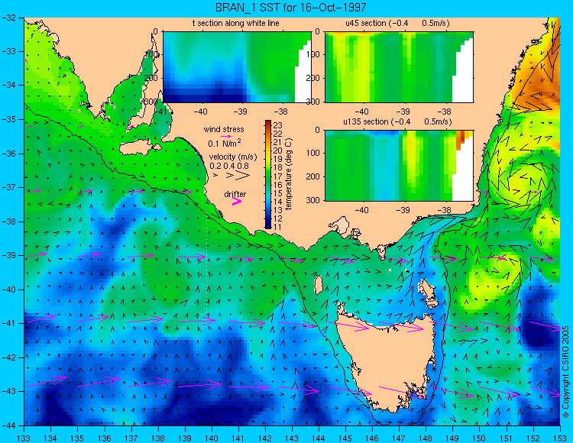Click the colorbar value 17
Screen dimensions: 573x443
278,176
